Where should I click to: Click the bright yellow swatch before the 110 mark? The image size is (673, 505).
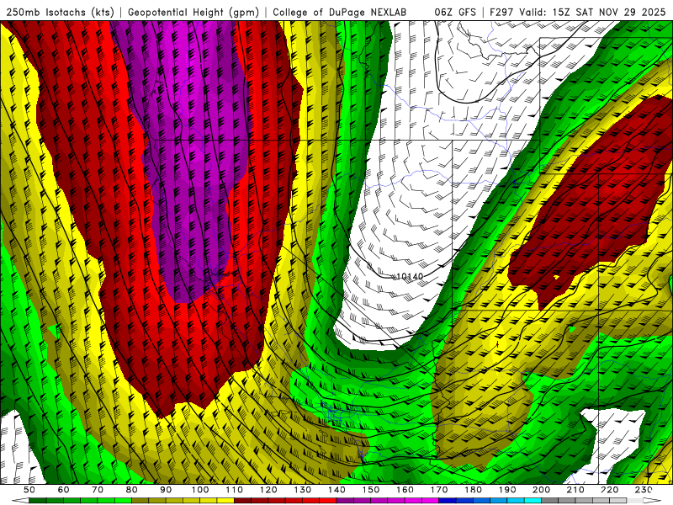pos(225,500)
